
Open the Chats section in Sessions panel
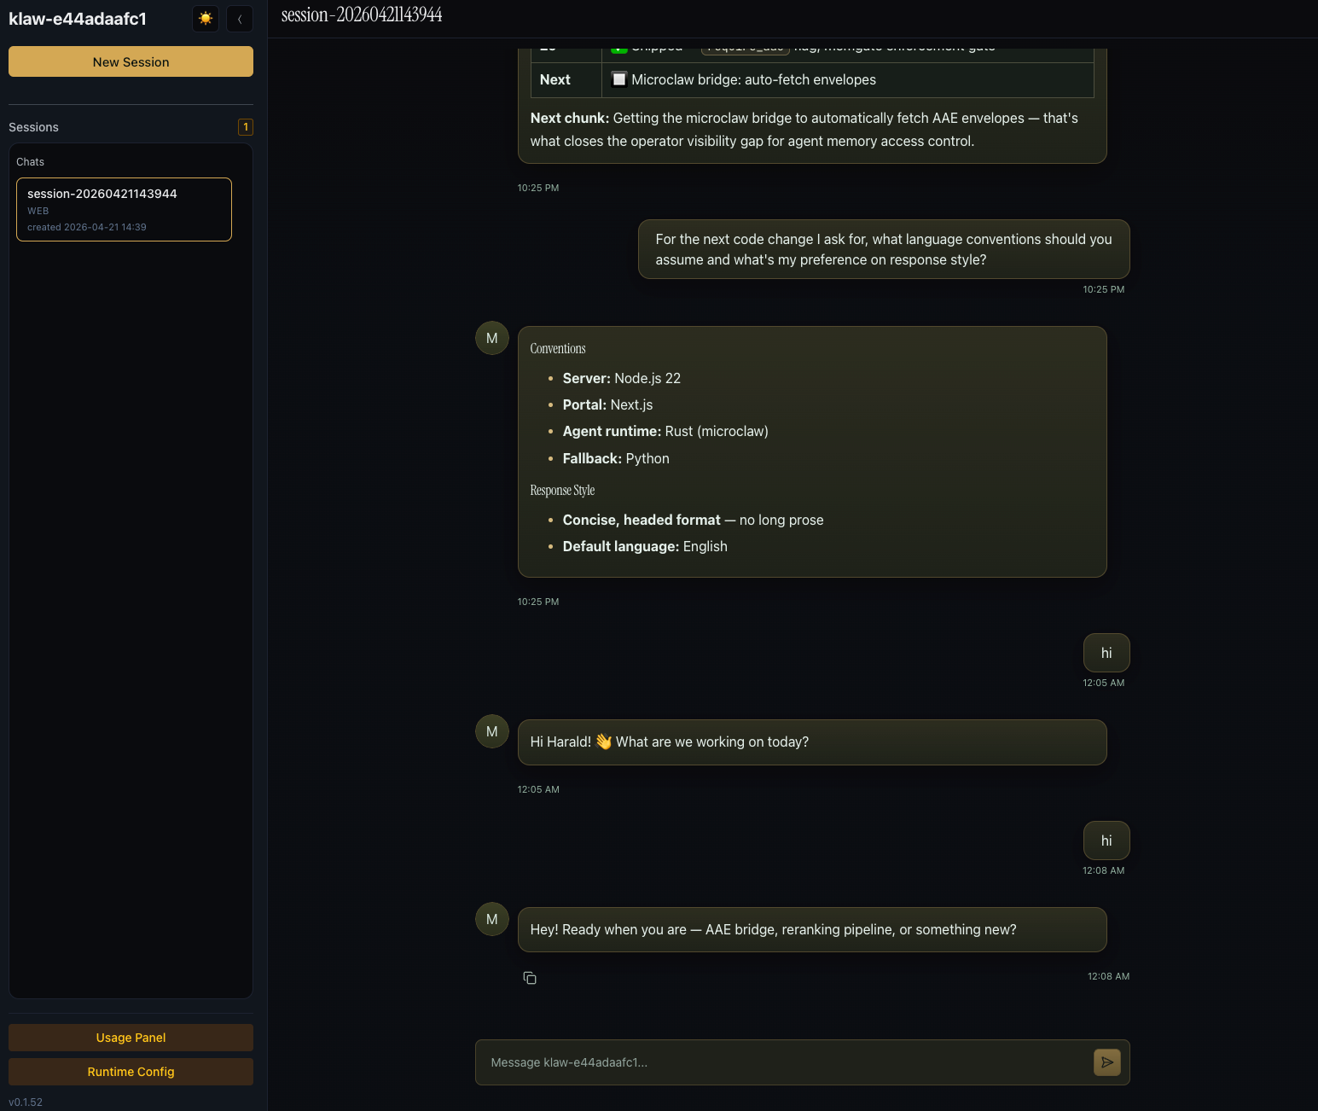[x=30, y=161]
